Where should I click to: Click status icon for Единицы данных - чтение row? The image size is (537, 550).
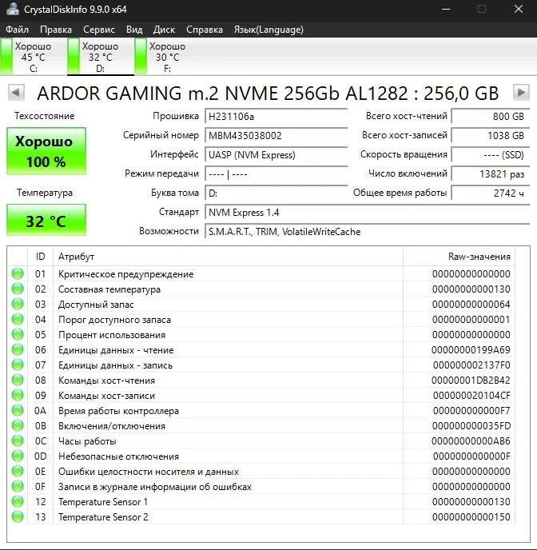point(18,349)
